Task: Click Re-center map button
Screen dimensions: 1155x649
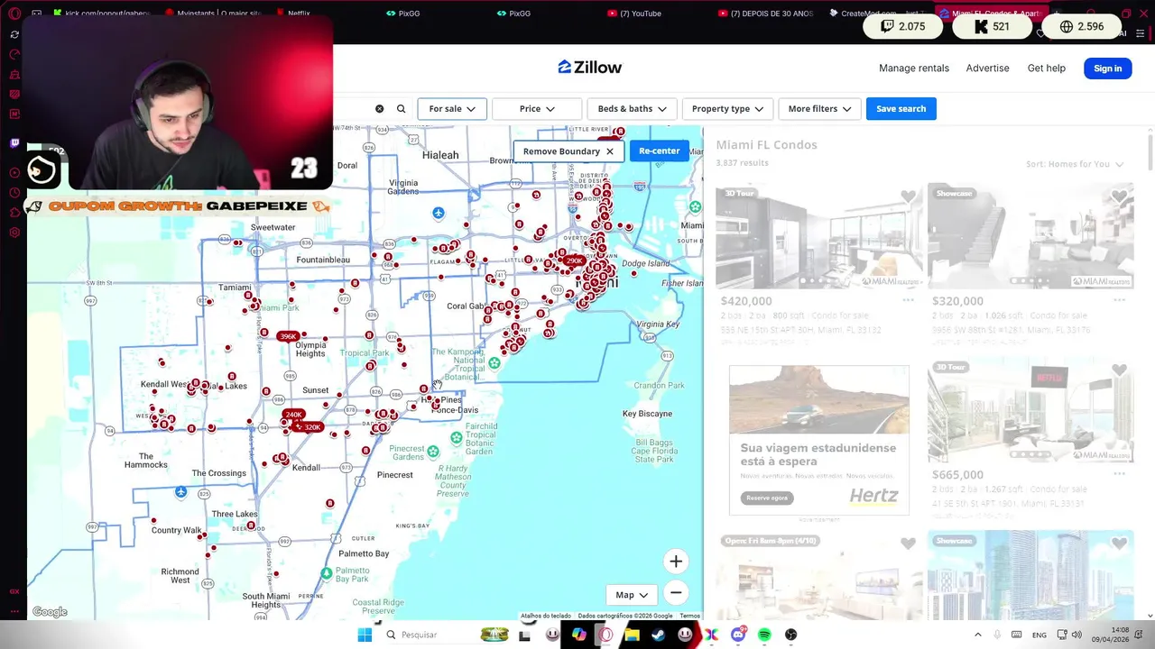Action: click(x=659, y=151)
